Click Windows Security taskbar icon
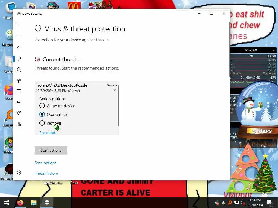The width and height of the screenshot is (278, 208). (47, 203)
